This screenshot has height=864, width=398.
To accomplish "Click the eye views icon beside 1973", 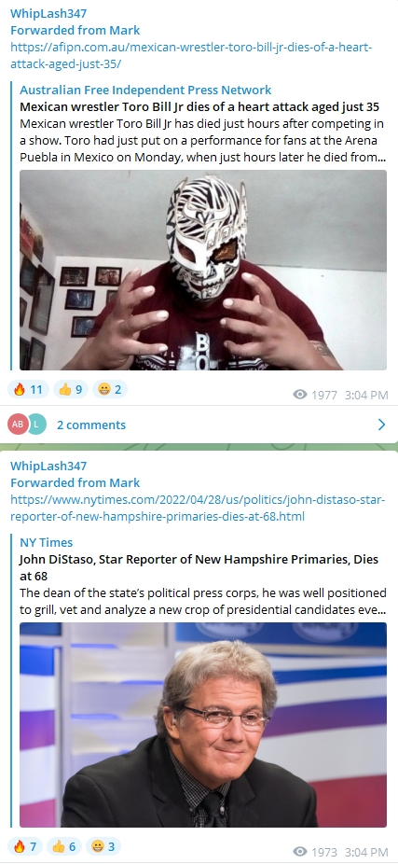I will [x=300, y=851].
